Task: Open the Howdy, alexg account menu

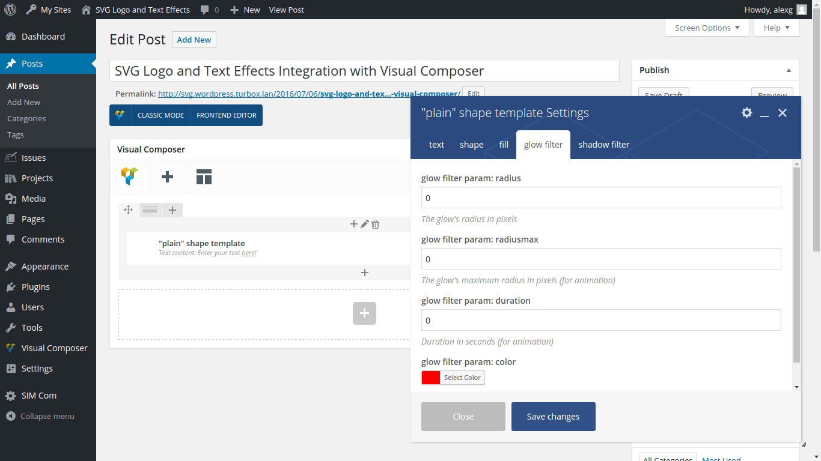Action: (775, 10)
